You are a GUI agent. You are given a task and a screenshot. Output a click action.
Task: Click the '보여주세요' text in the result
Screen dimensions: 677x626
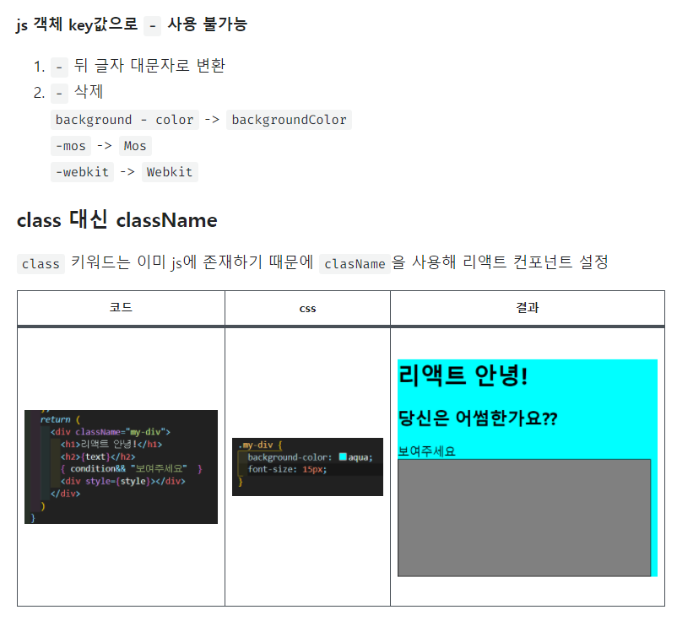[426, 451]
